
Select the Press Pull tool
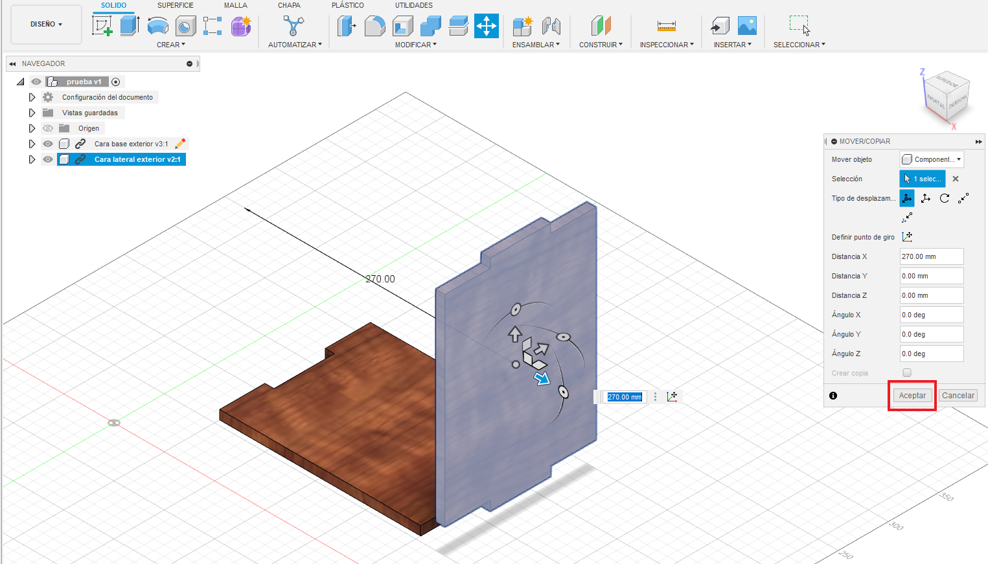[x=347, y=26]
